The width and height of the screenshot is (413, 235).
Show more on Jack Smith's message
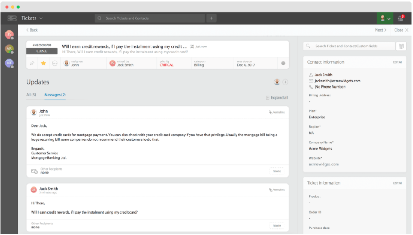277,225
